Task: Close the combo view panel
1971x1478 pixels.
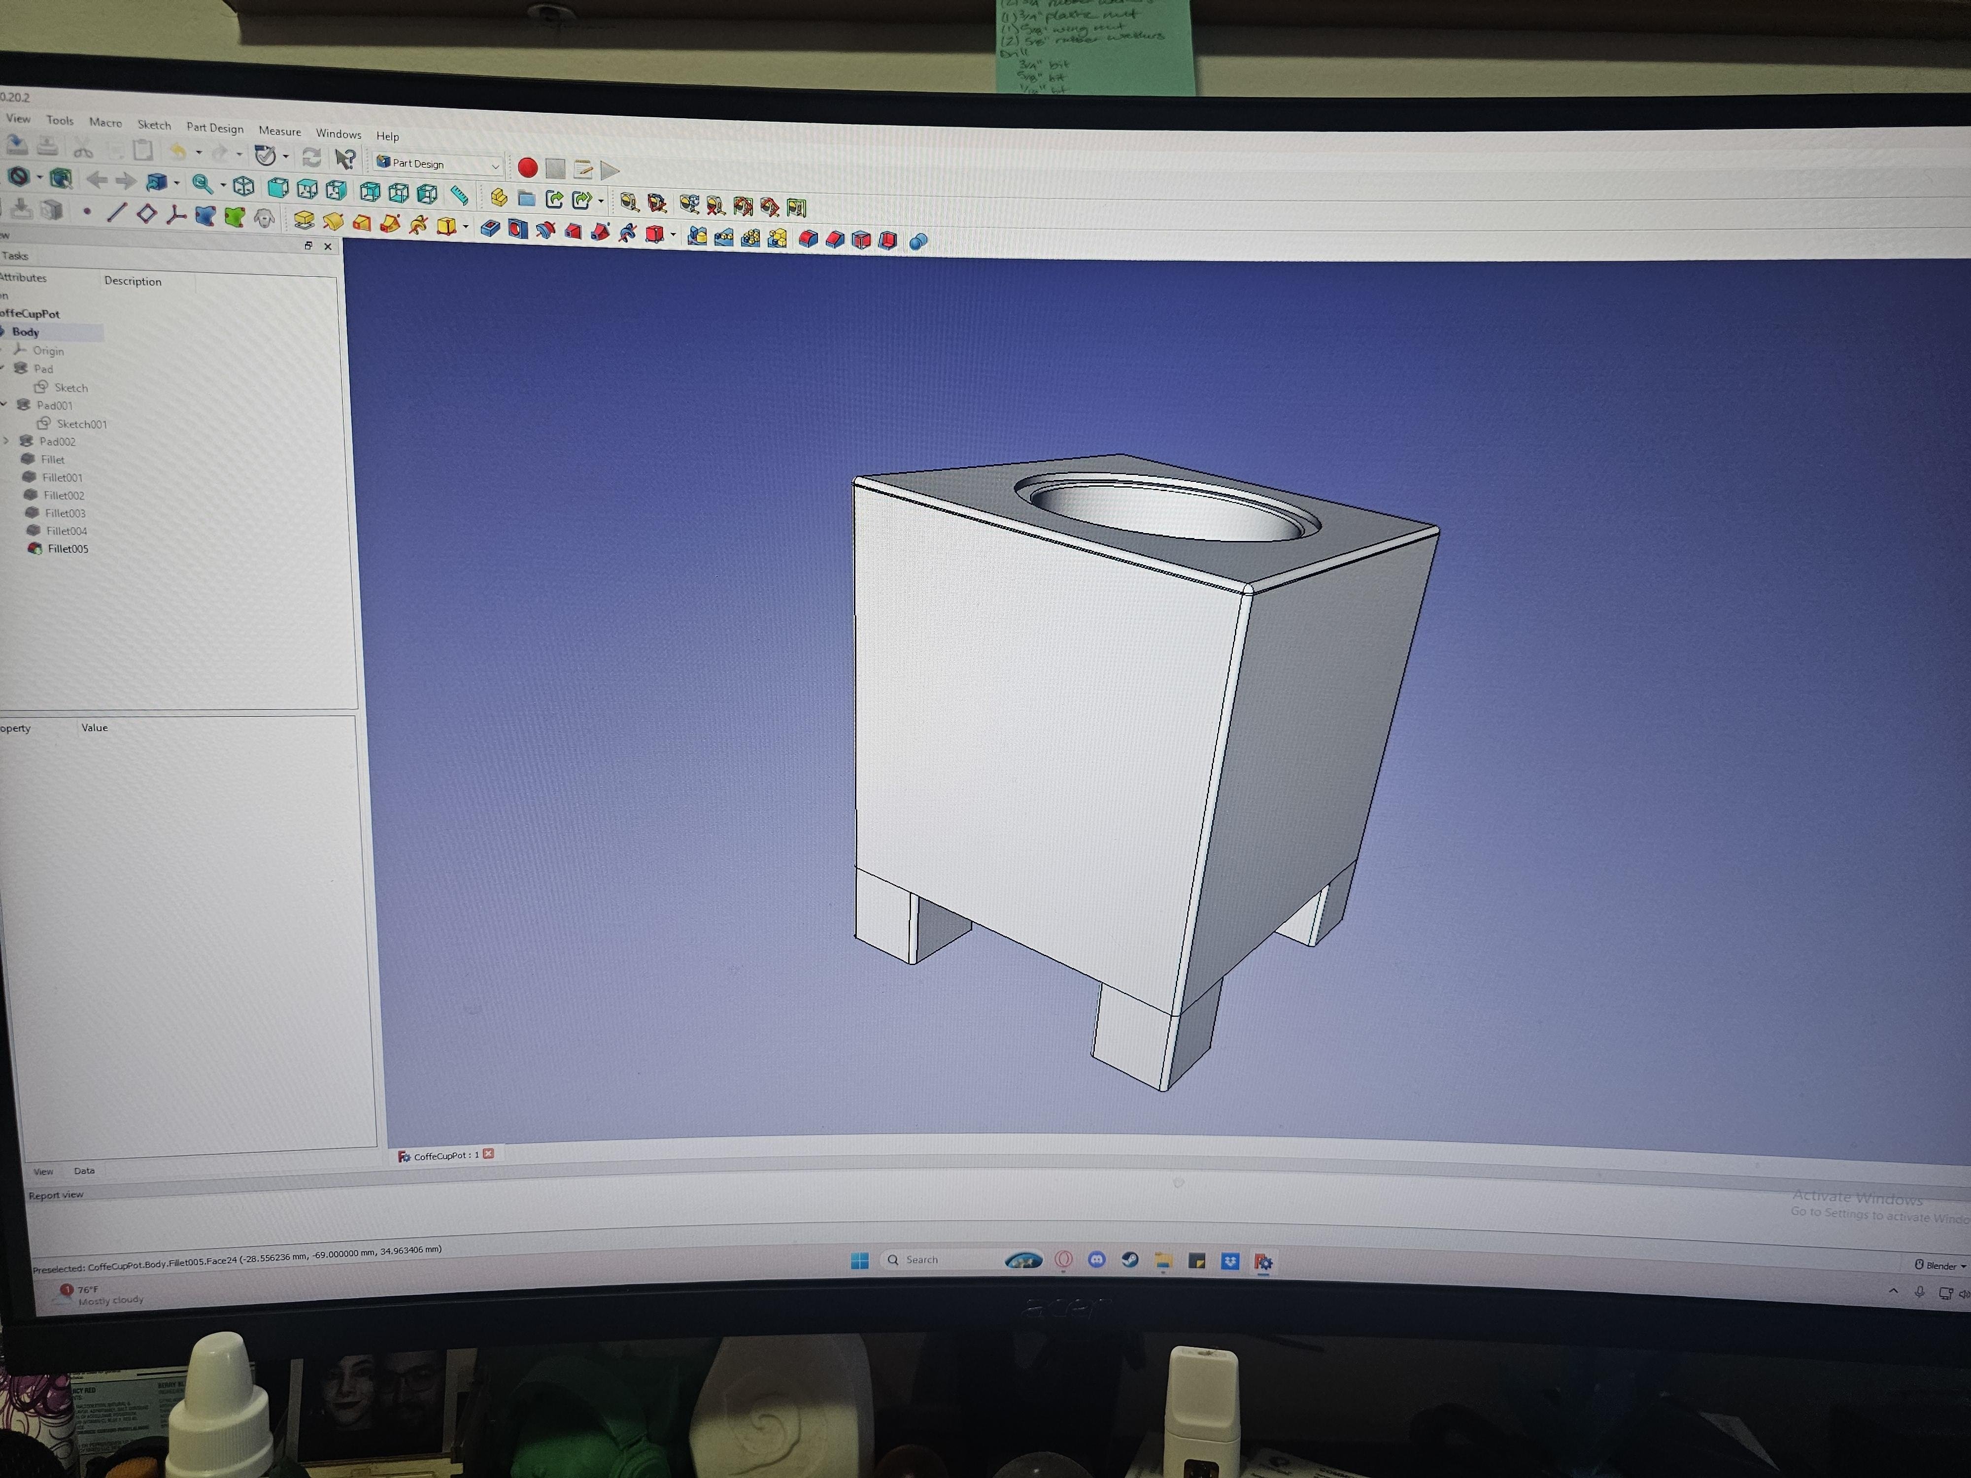Action: click(328, 246)
